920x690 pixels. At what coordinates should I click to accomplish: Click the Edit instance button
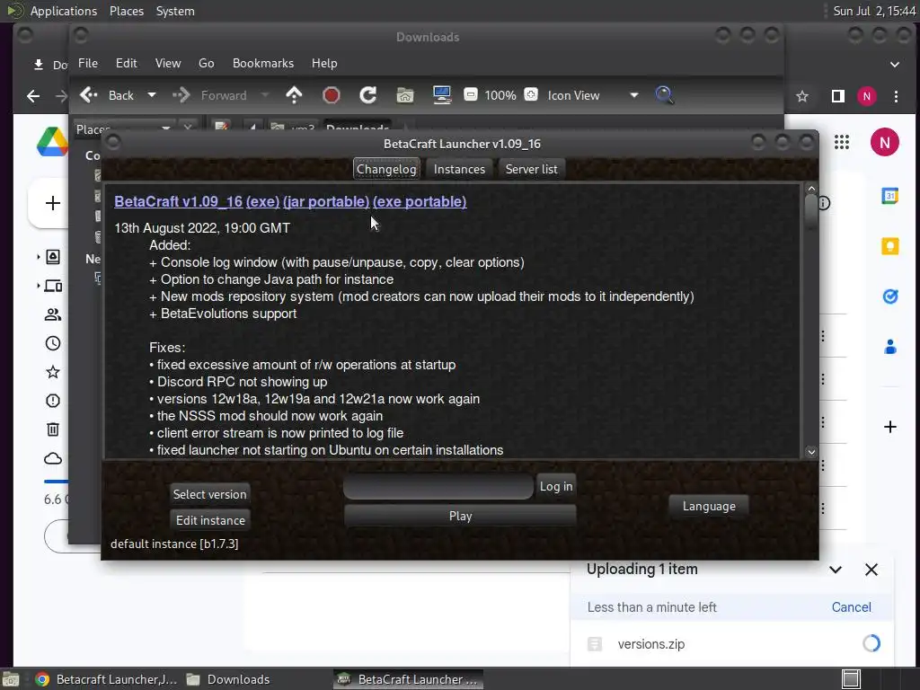click(210, 520)
